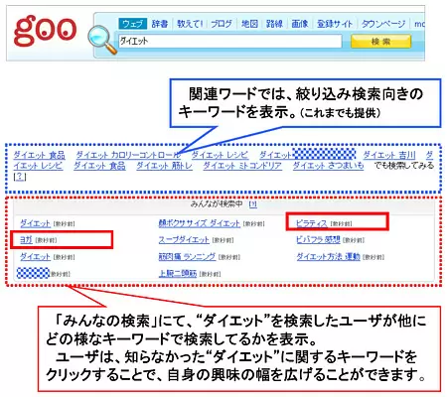447x397 pixels.
Task: Open the スープダイエット link
Action: [184, 239]
